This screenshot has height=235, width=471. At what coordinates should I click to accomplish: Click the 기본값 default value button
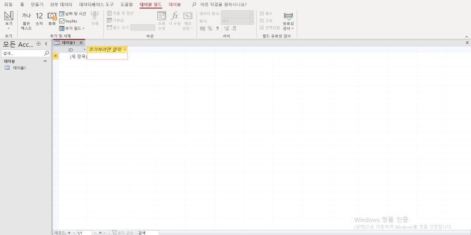coord(115,20)
